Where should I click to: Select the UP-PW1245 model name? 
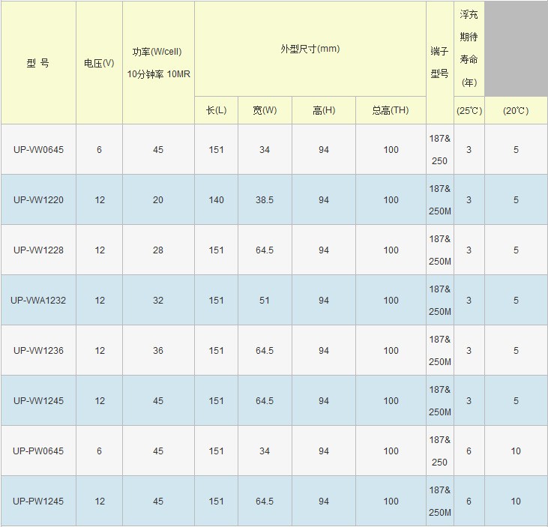click(38, 502)
